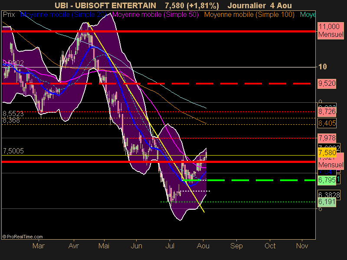Select the "7,5005" level label
Screen dimensions: 347x260
[x=13, y=151]
